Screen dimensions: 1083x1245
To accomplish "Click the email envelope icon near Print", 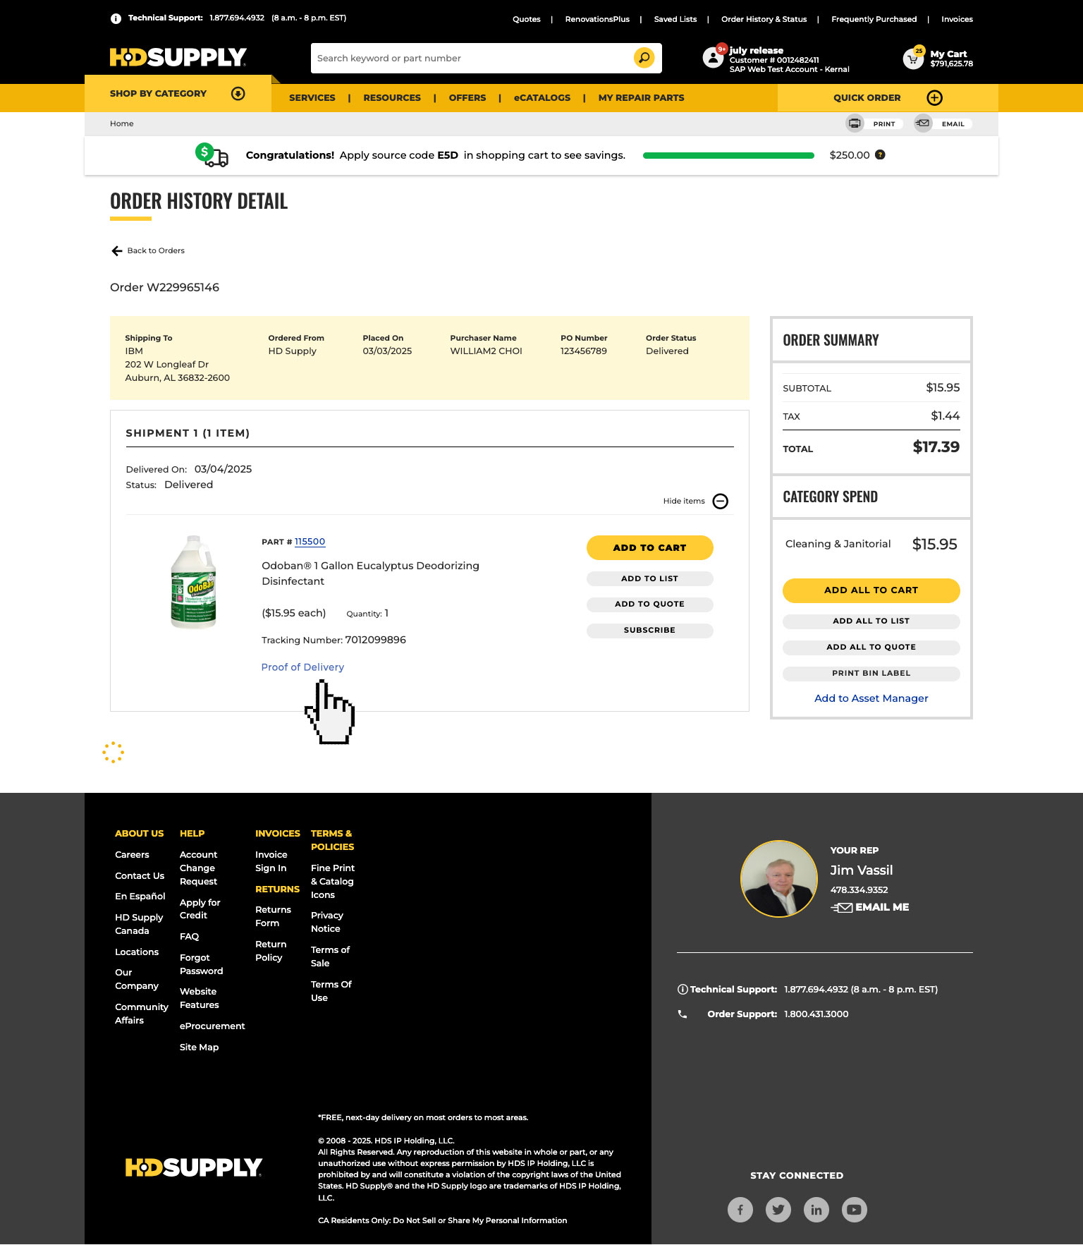I will (922, 123).
